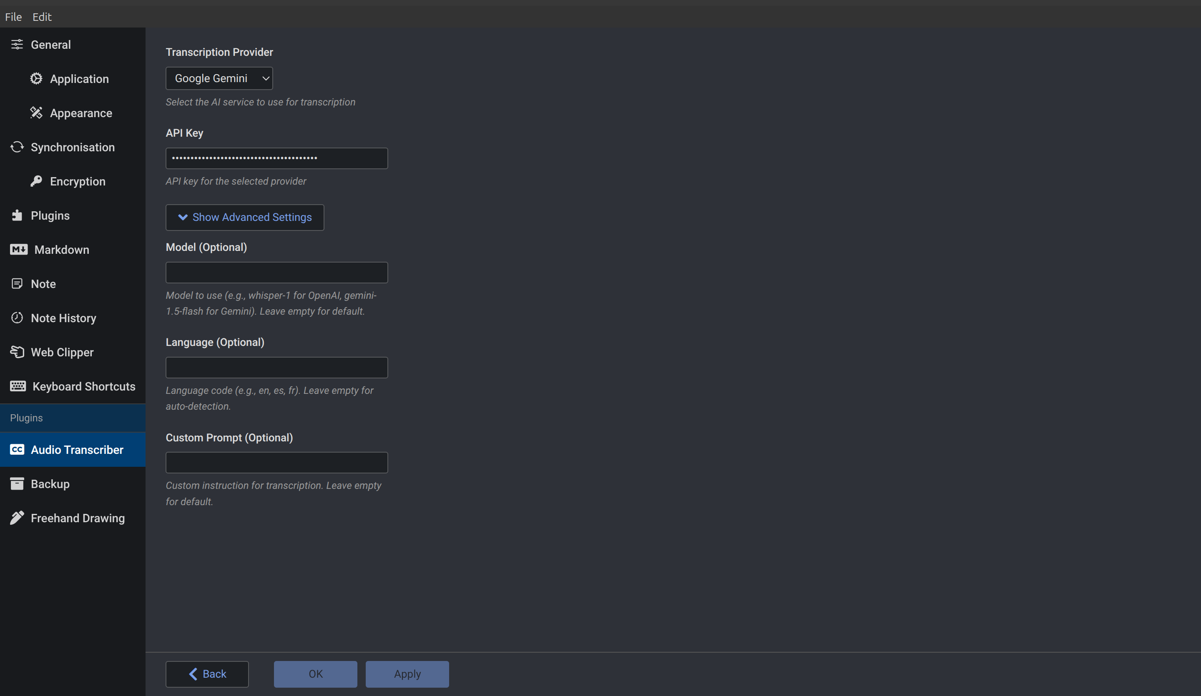Click the Backup archive icon
Viewport: 1201px width, 696px height.
coord(17,483)
